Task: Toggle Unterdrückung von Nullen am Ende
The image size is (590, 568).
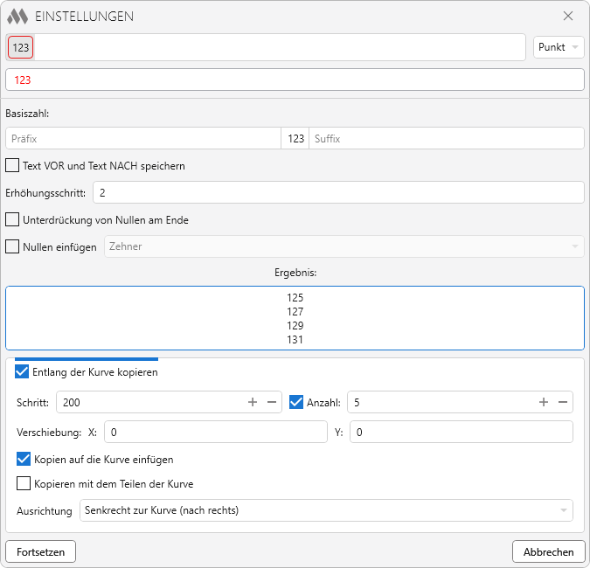Action: [x=12, y=219]
